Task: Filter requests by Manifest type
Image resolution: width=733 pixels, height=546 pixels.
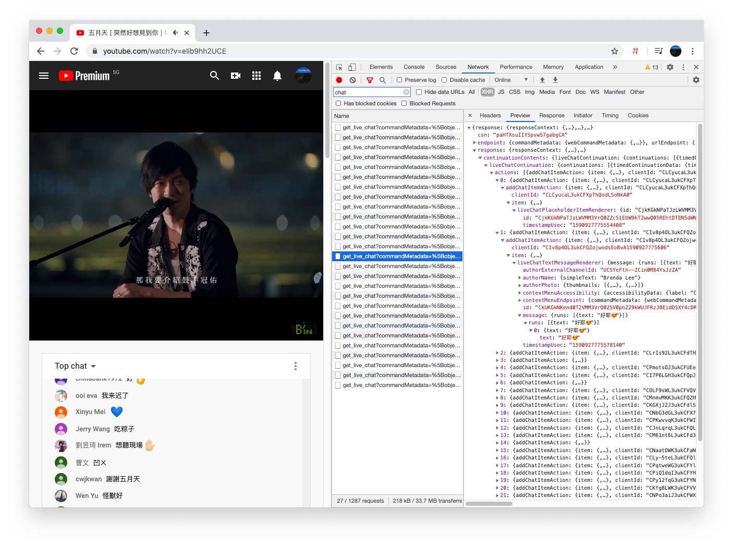Action: [x=615, y=92]
